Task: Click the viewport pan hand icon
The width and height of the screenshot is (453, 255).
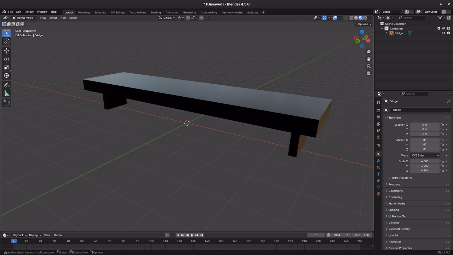Action: click(368, 59)
